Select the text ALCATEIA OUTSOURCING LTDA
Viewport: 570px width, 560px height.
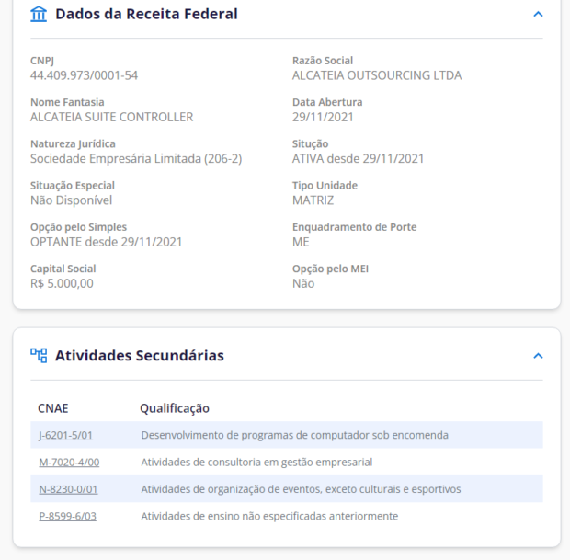tap(377, 75)
